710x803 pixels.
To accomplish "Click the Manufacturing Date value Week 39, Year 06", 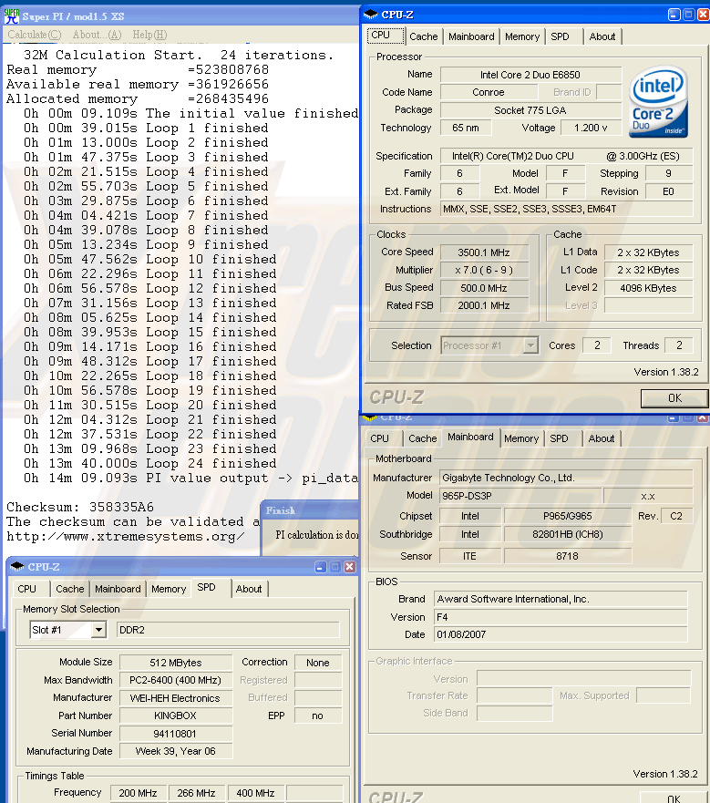I will coord(176,751).
